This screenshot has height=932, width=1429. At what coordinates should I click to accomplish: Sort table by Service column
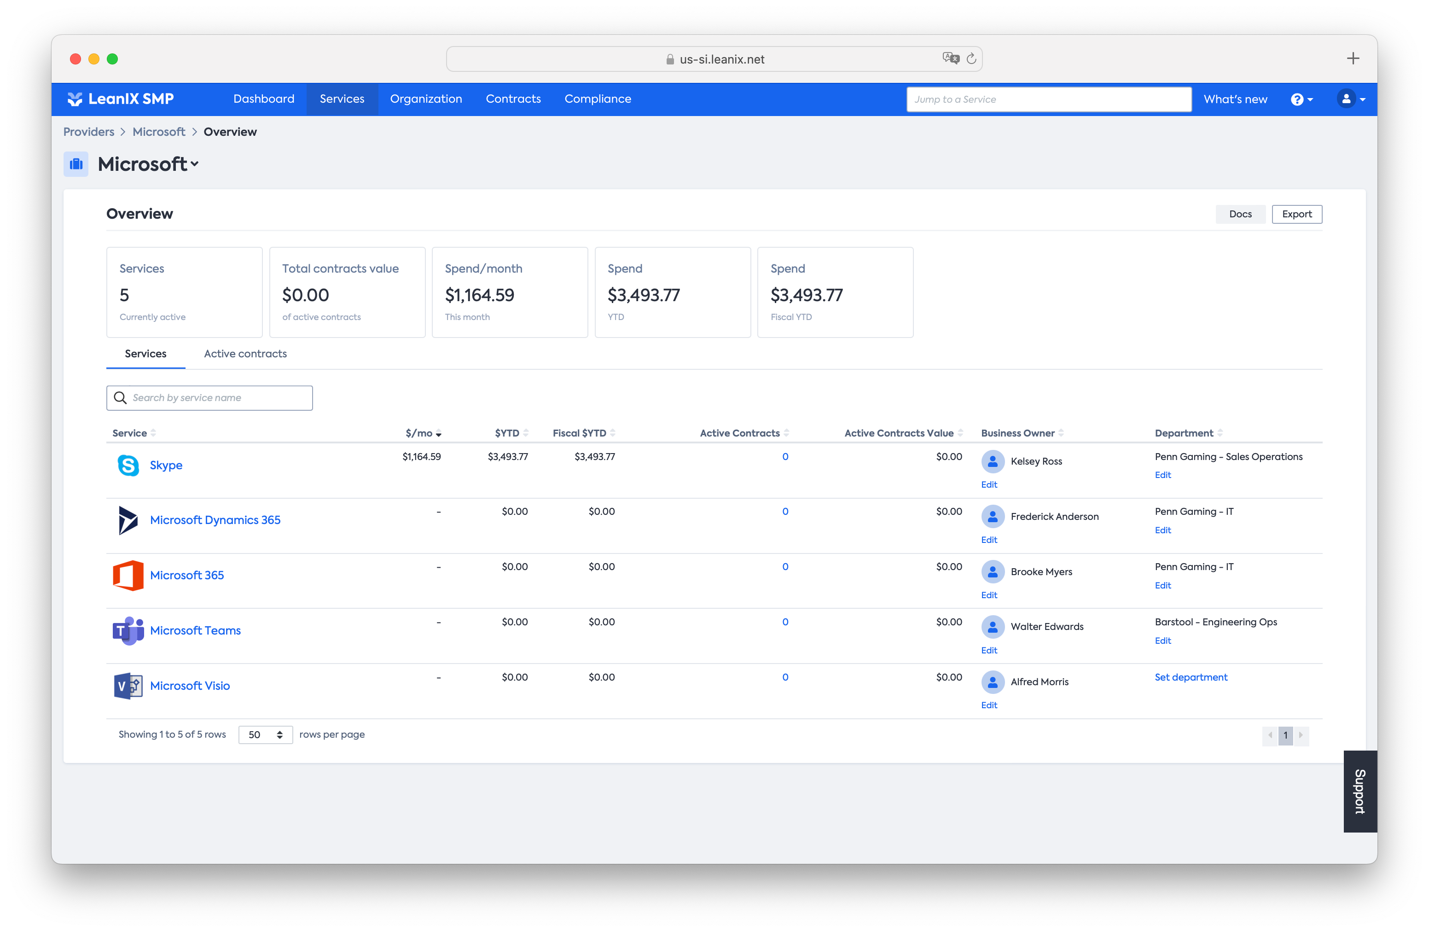pyautogui.click(x=134, y=433)
